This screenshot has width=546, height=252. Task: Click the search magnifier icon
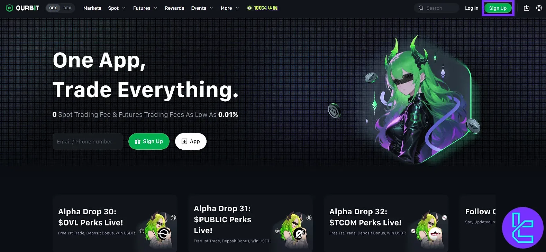pos(421,8)
